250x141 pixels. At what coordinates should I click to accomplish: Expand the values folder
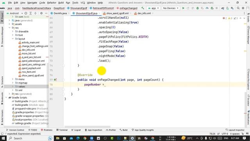13,87
